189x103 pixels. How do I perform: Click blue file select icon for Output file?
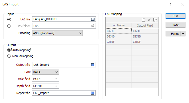93,65
